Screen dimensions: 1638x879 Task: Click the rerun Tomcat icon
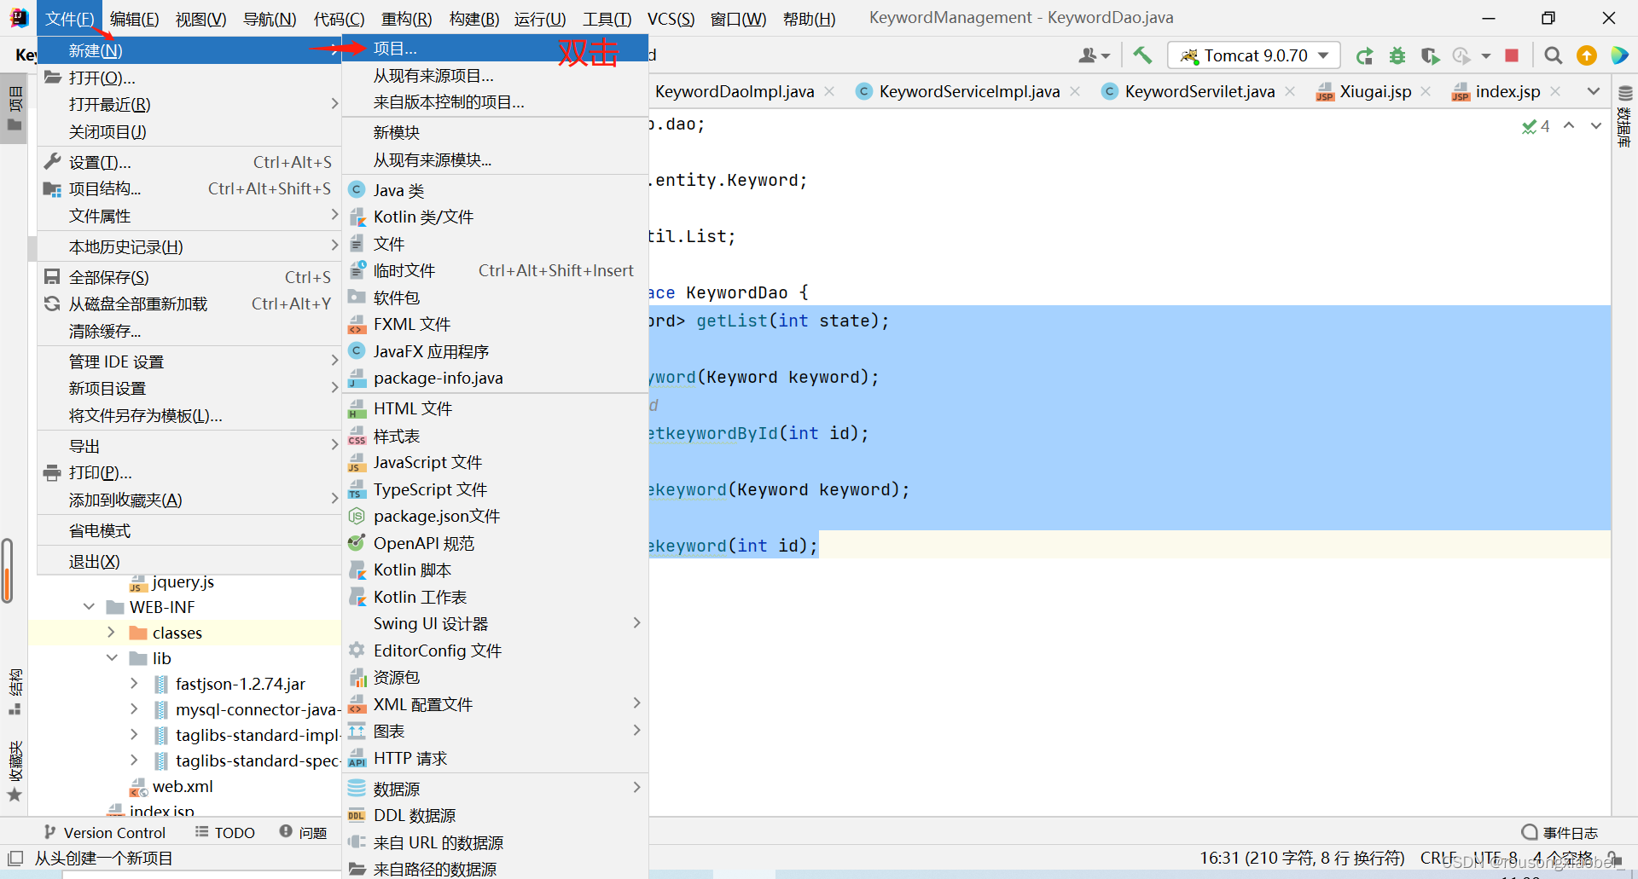pyautogui.click(x=1364, y=55)
